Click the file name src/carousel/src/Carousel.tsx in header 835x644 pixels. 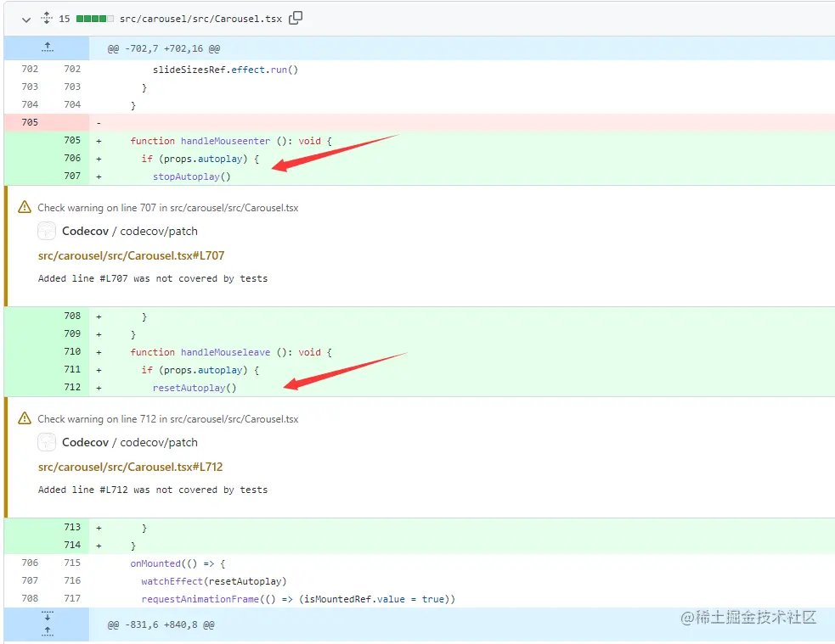200,19
